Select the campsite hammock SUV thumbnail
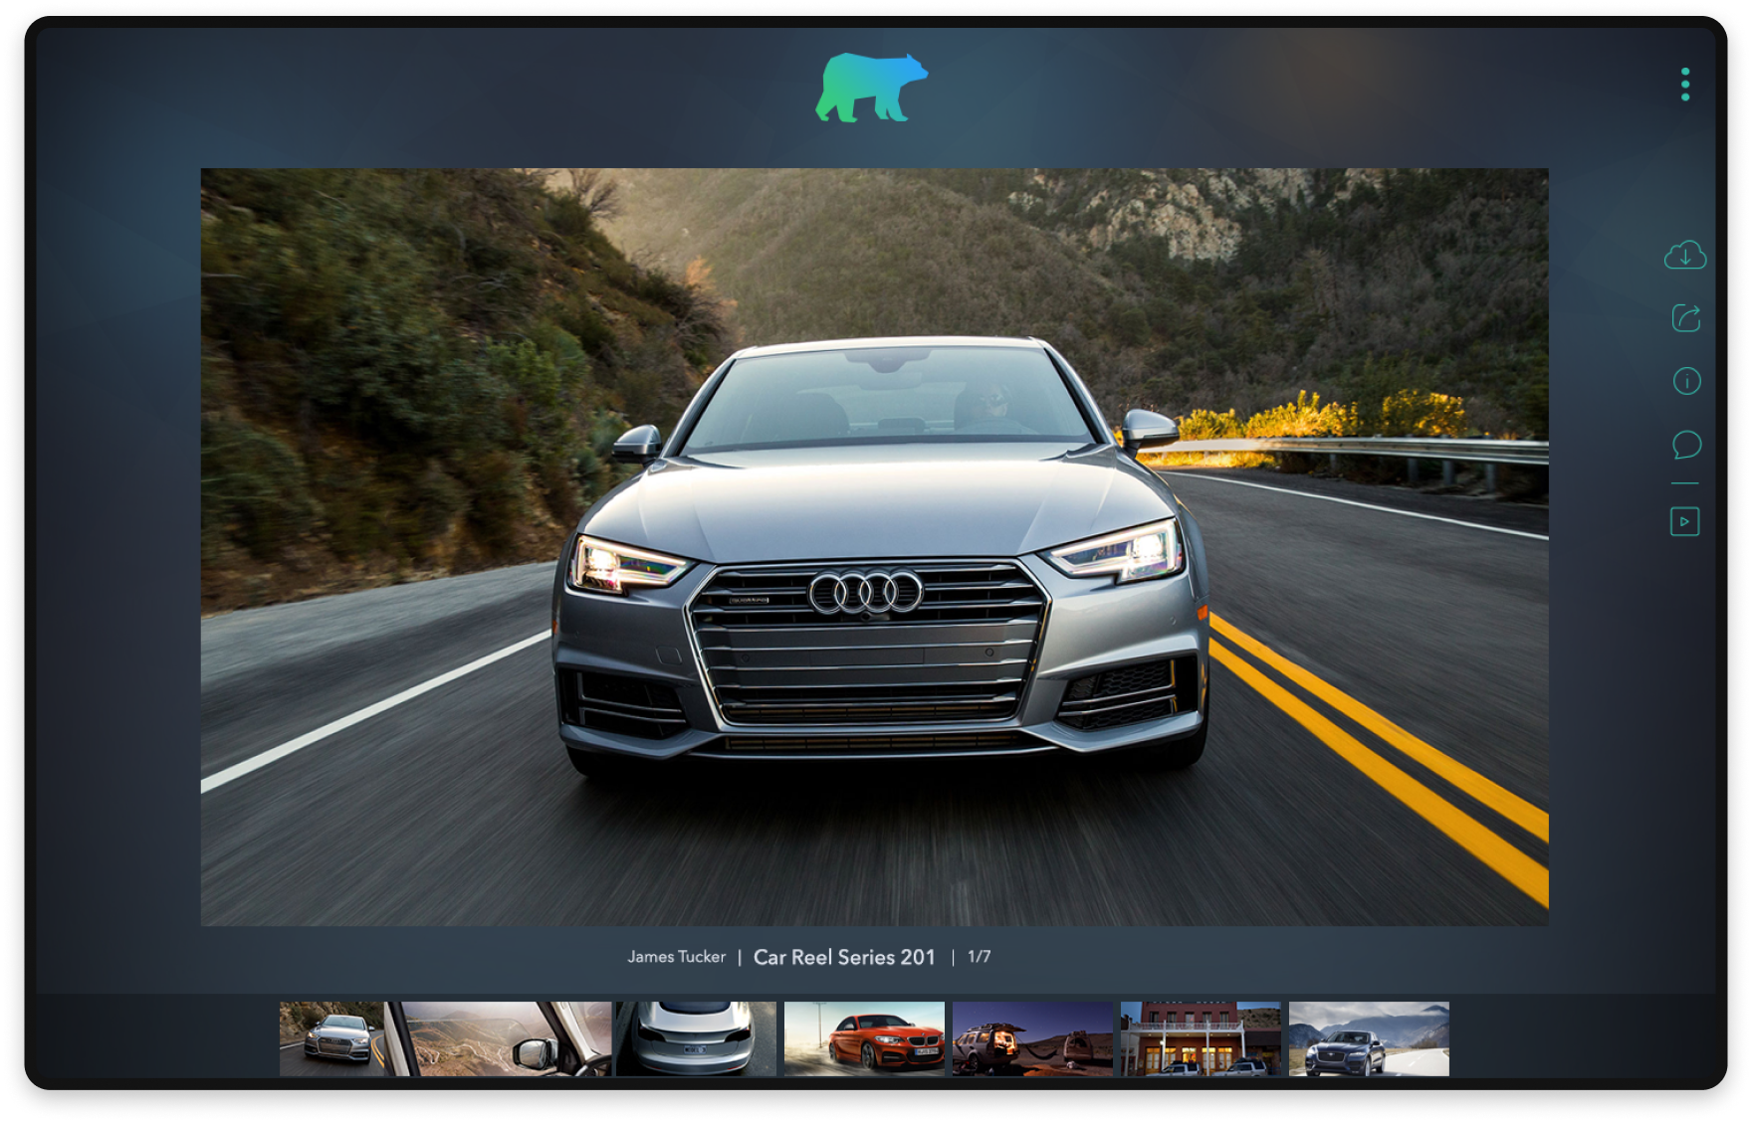This screenshot has width=1752, height=1122. click(1032, 1038)
